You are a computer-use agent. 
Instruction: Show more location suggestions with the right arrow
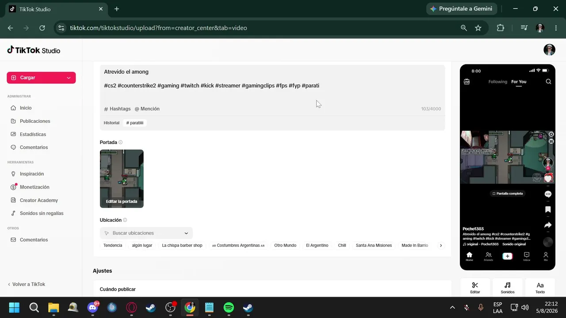coord(440,246)
